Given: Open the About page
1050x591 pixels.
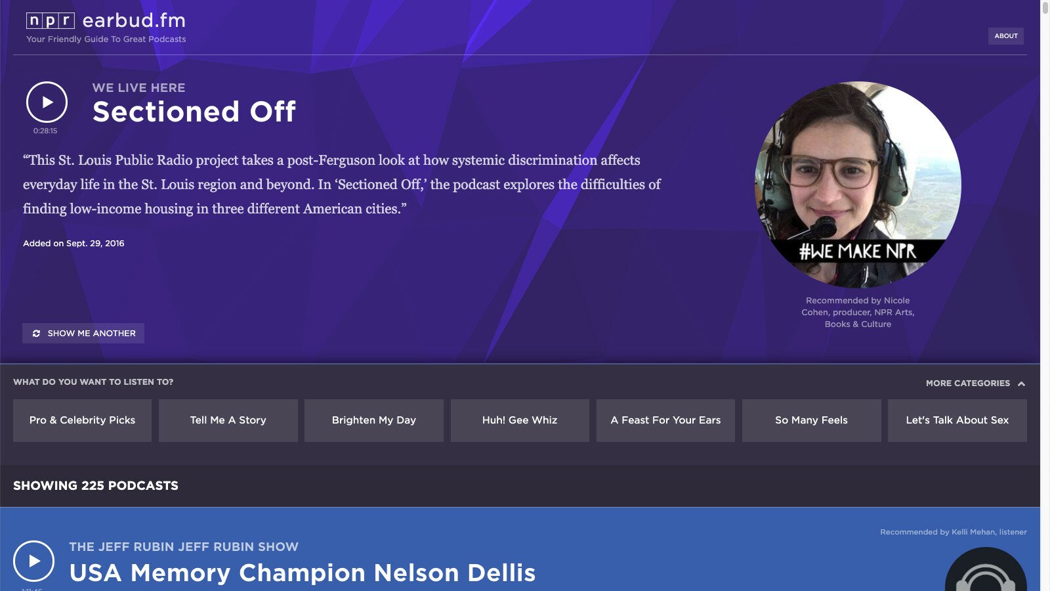Looking at the screenshot, I should [1005, 36].
